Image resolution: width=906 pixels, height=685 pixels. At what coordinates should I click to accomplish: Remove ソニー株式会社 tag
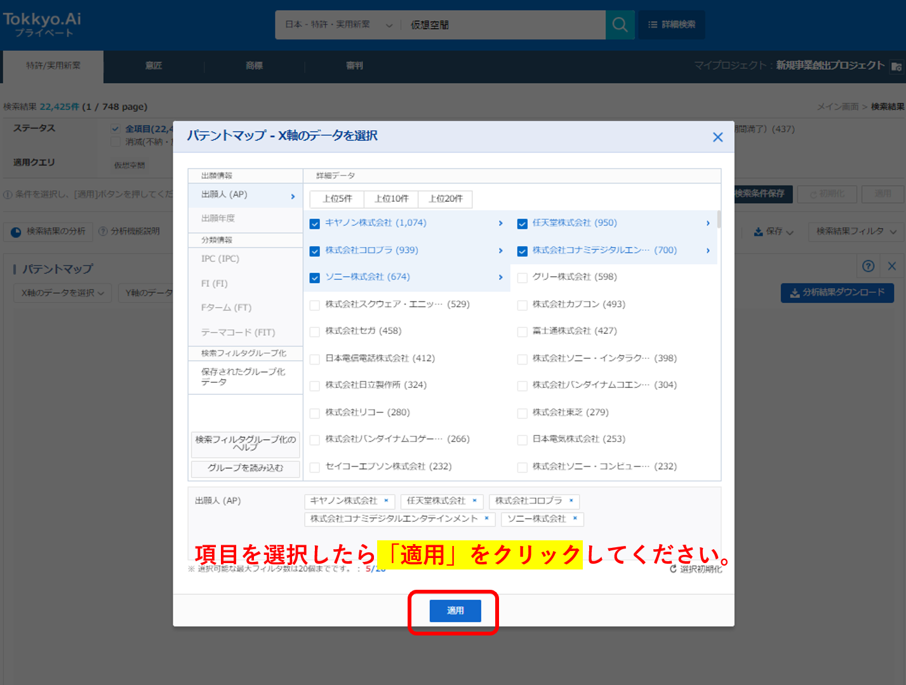(575, 518)
